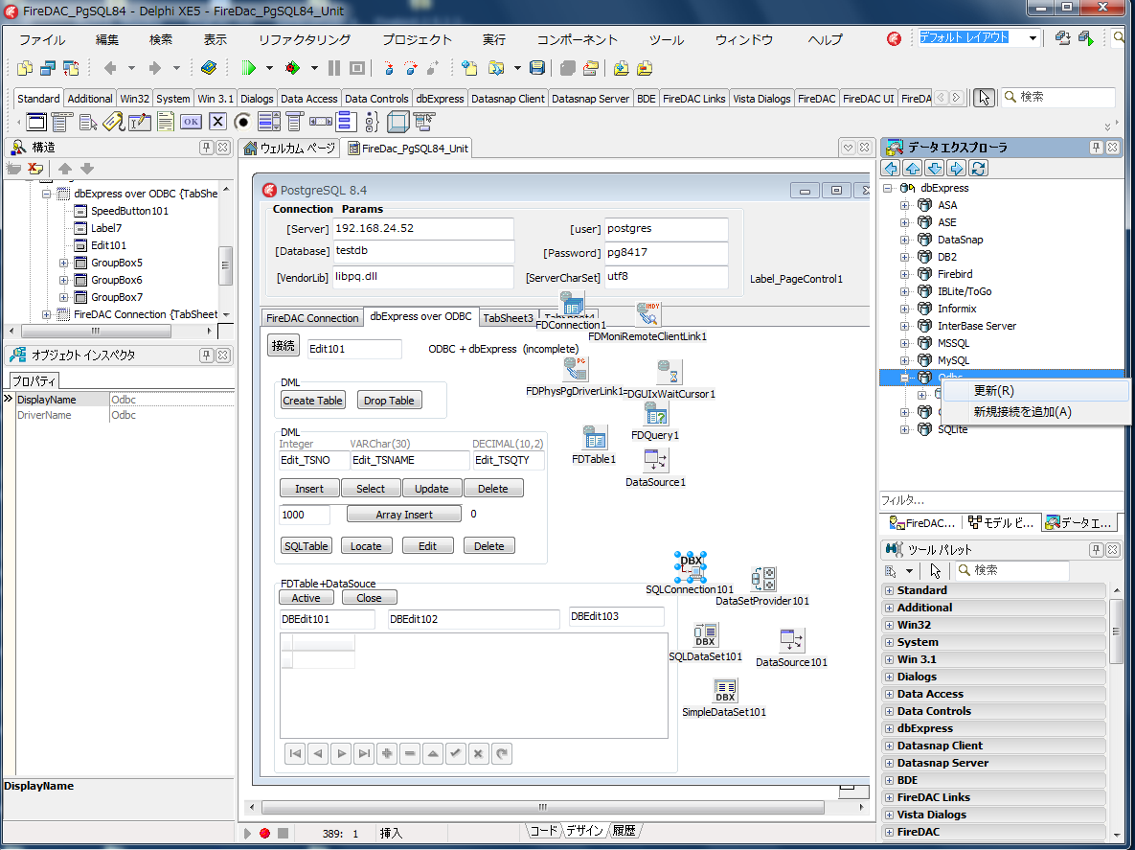The width and height of the screenshot is (1135, 850).
Task: Choose 更新(R) from context menu
Action: click(1035, 391)
